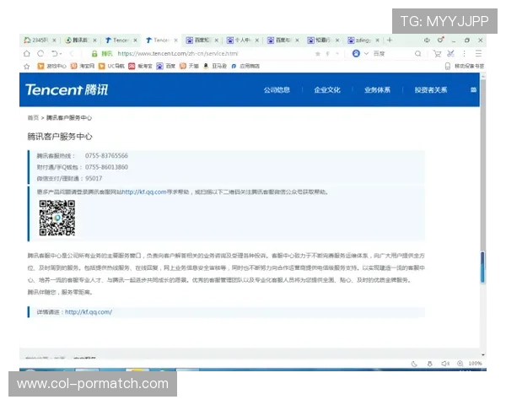Click the green secure padlock icon

coord(94,54)
